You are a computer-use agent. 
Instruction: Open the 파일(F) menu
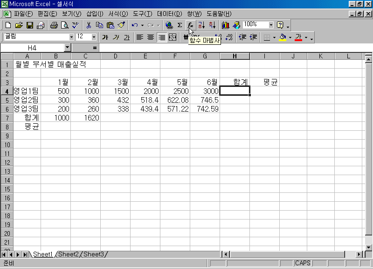coord(23,14)
